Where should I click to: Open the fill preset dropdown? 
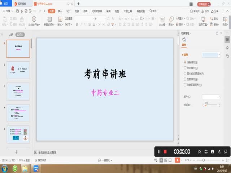point(211,55)
